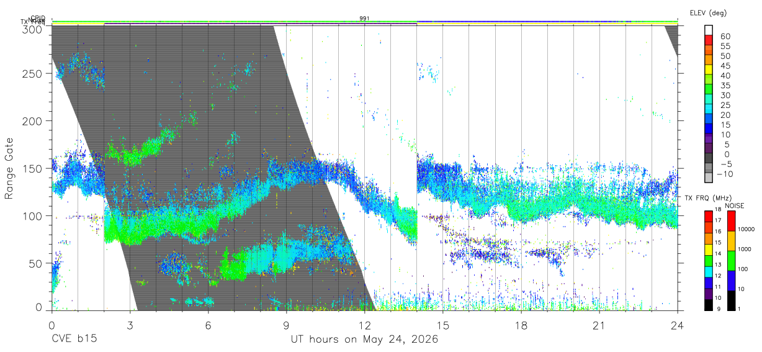Click the vertical 'Range Gate' axis title

[9, 169]
